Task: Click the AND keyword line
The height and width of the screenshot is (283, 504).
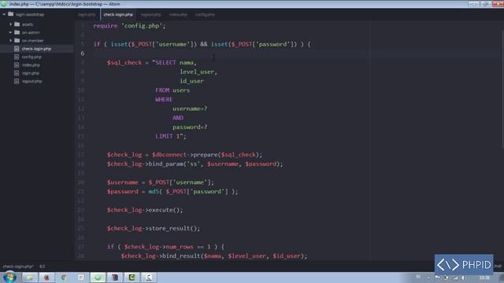Action: click(x=178, y=118)
